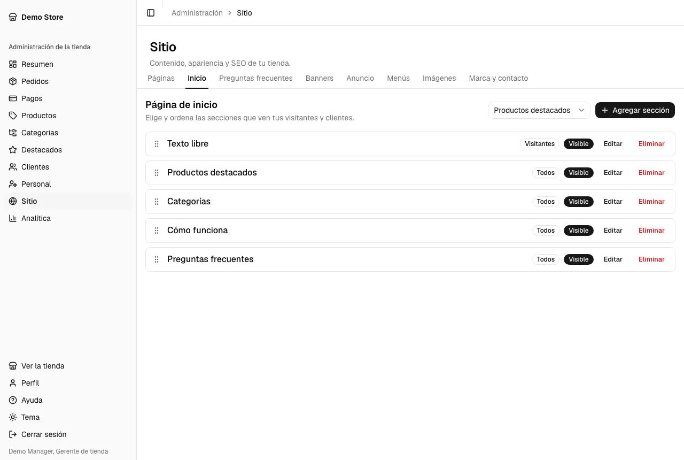Image resolution: width=684 pixels, height=460 pixels.
Task: Click Eliminar on Preguntas frecuentes row
Action: click(651, 259)
